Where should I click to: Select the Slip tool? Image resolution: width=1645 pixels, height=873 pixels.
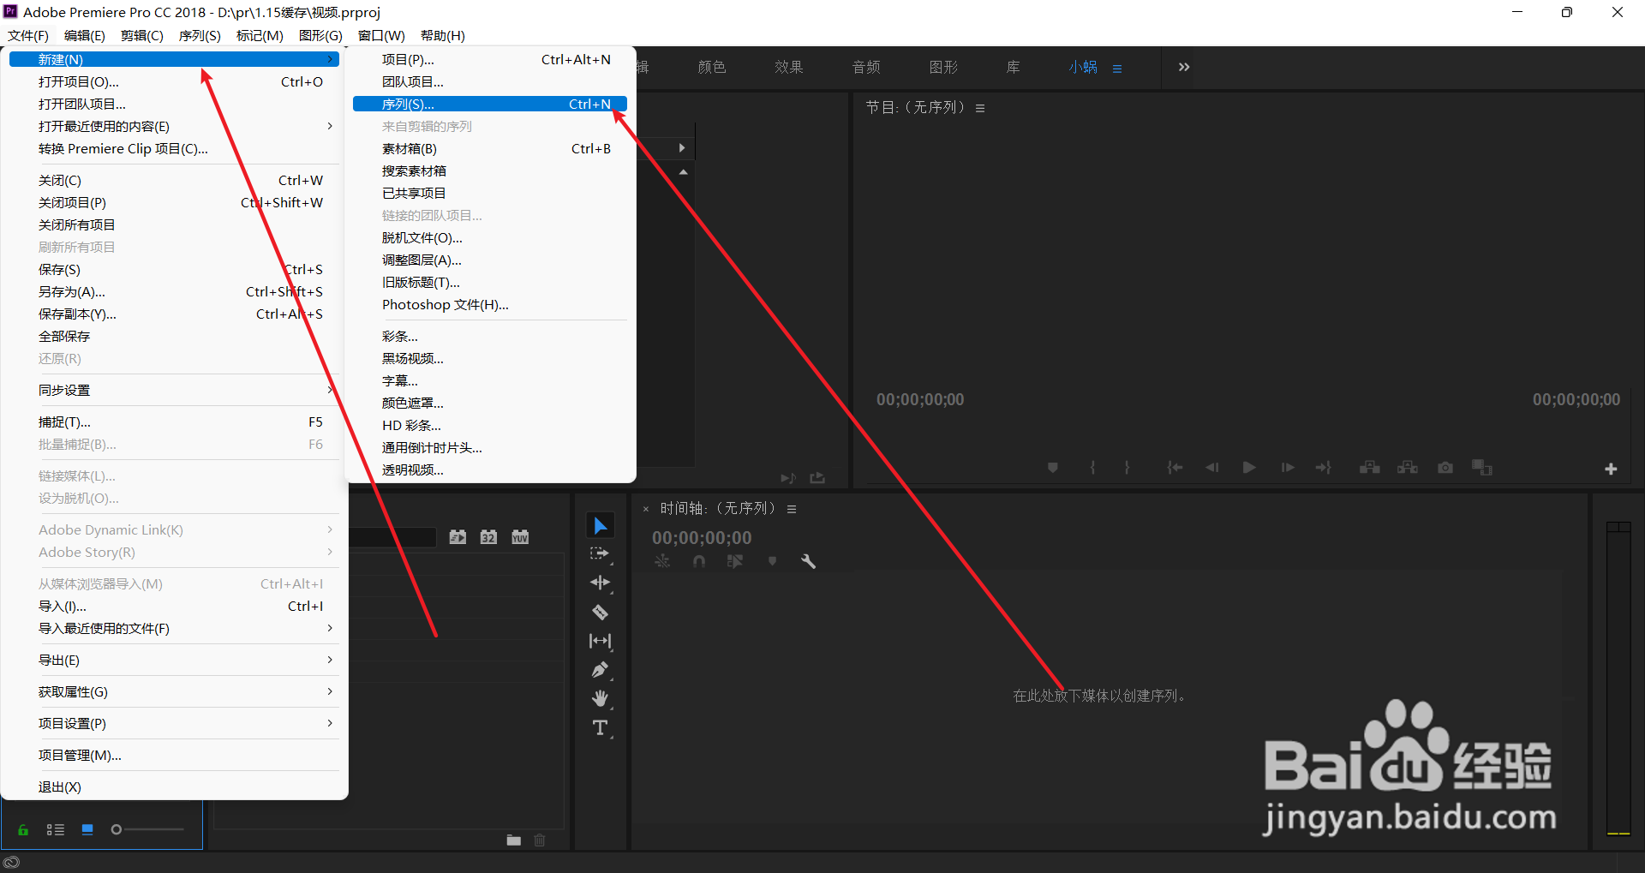click(600, 641)
